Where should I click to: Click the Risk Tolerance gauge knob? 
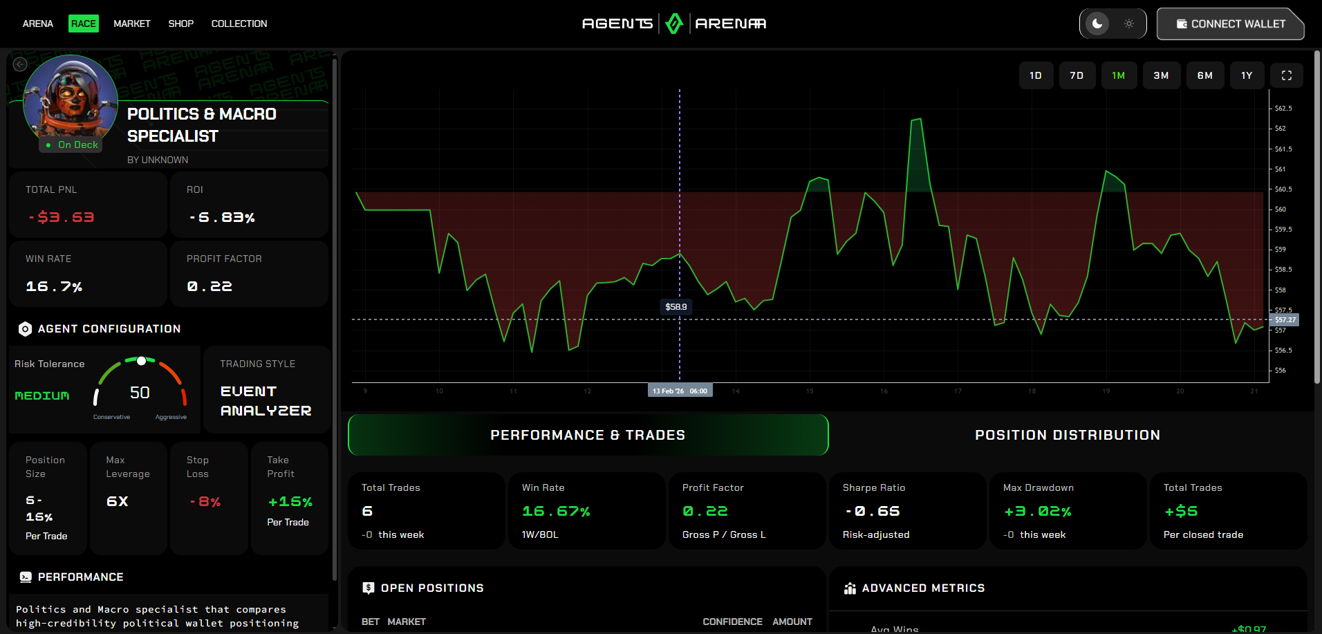tap(141, 361)
